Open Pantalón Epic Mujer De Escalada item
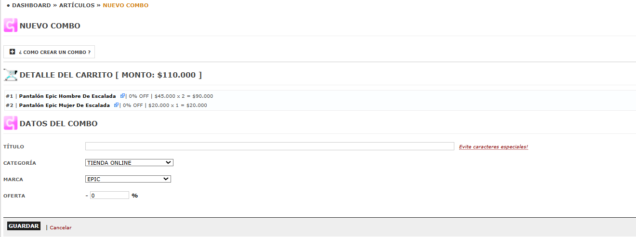636x237 pixels. pyautogui.click(x=65, y=105)
